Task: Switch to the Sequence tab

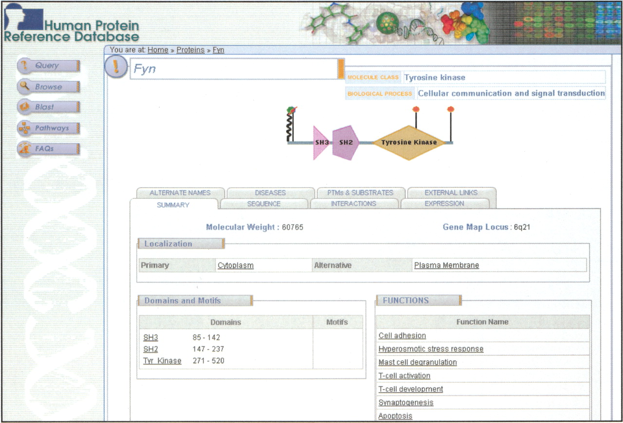Action: point(264,204)
